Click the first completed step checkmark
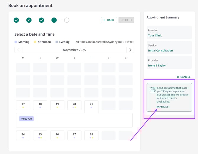This screenshot has width=198, height=154. [16, 20]
